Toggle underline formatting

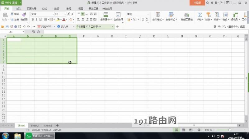click(40, 19)
